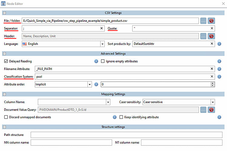Show info for Sort products by

pyautogui.click(x=219, y=44)
